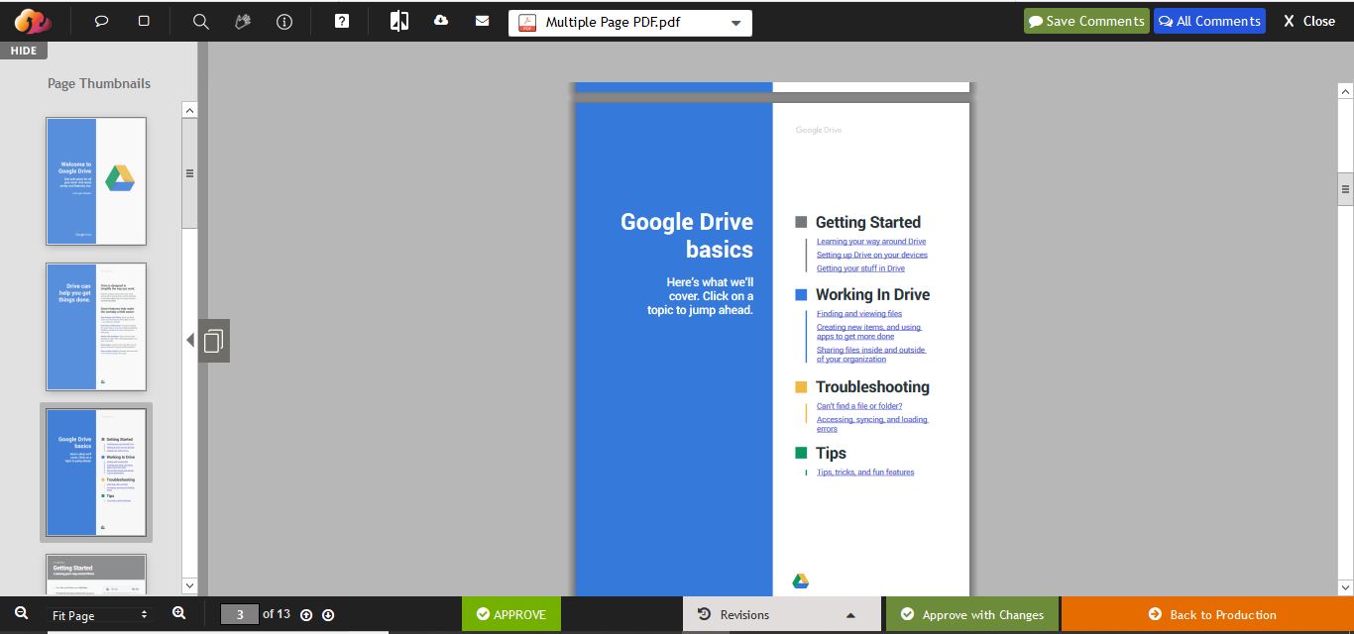Click the 'Working In Drive' heading
Viewport: 1354px width, 634px height.
tap(872, 294)
